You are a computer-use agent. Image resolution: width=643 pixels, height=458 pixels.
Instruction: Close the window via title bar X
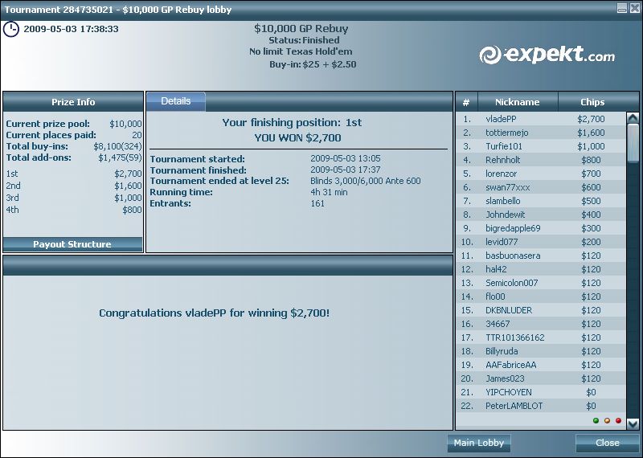point(634,8)
